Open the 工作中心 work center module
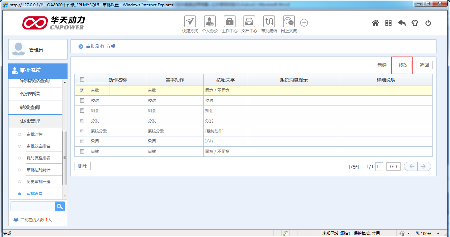Screen dimensions: 450x237 pos(229,23)
